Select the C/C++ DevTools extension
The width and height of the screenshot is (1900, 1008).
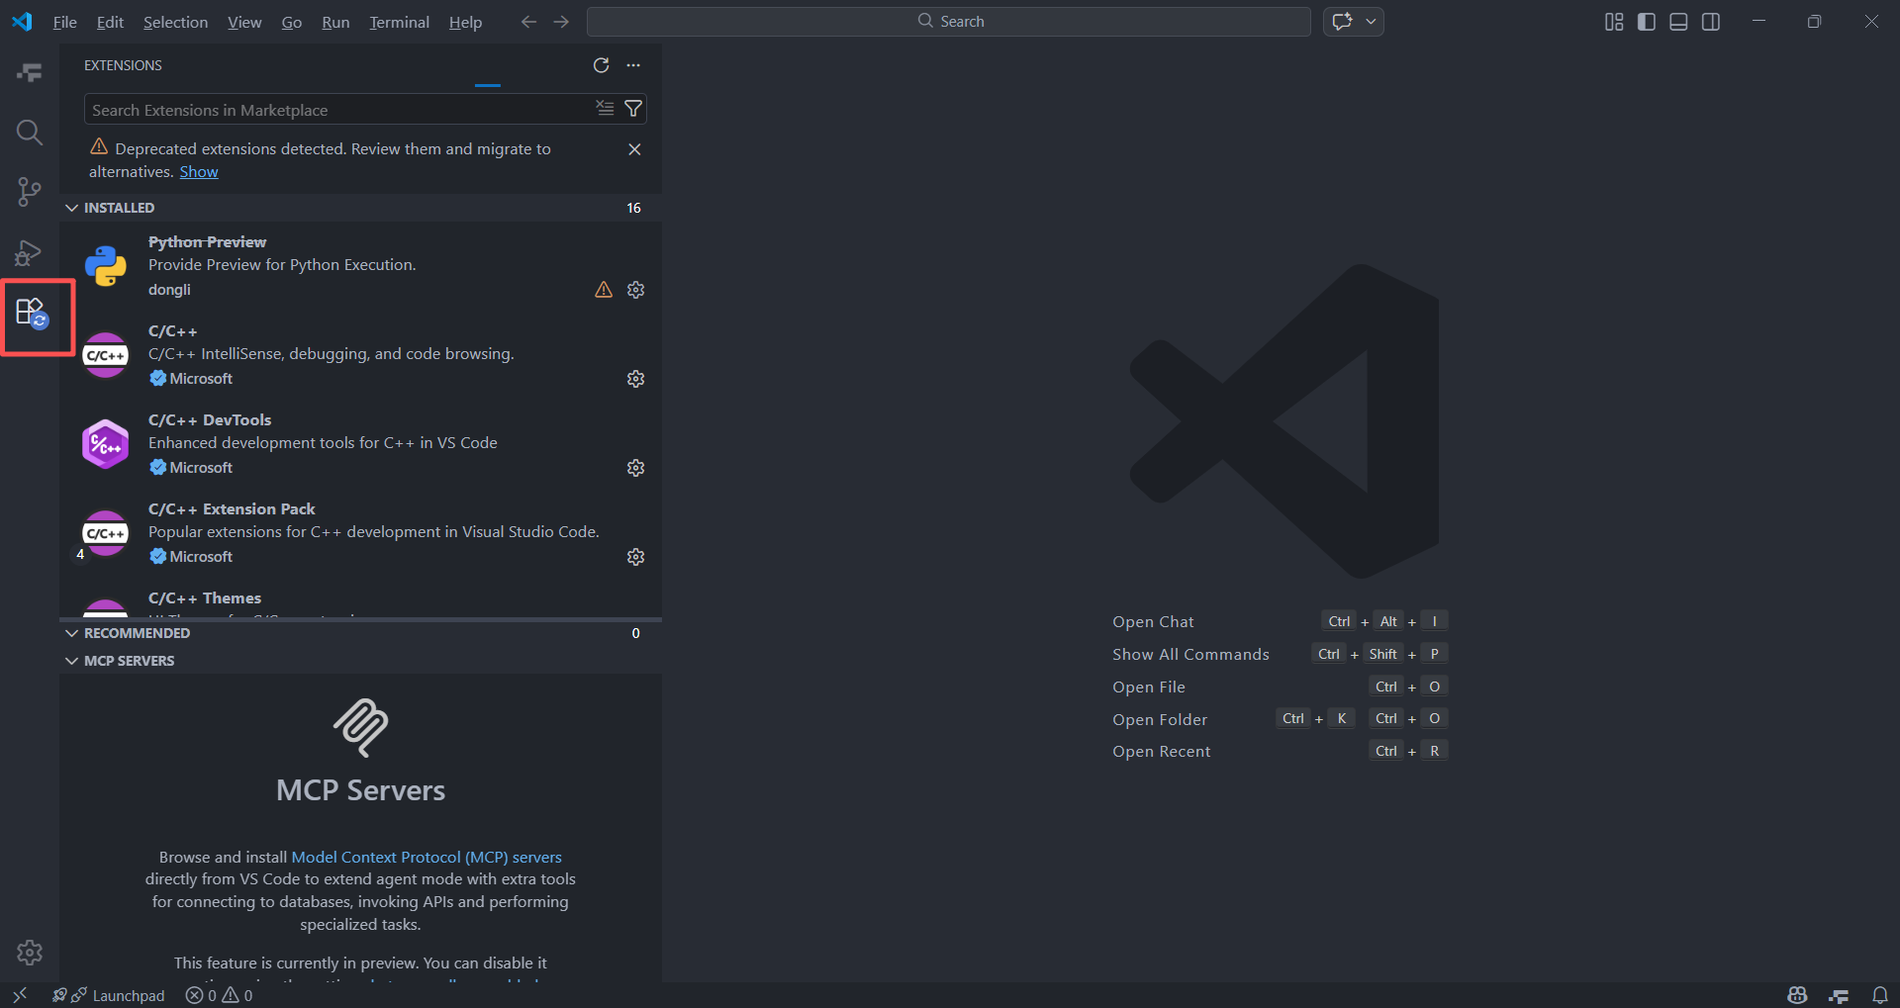[x=360, y=443]
